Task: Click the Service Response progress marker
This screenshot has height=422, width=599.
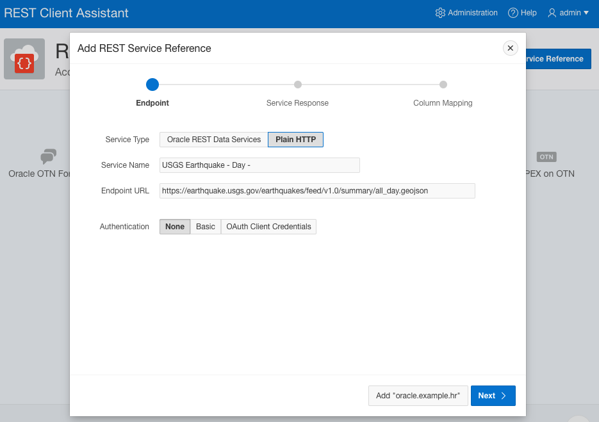Action: point(297,84)
